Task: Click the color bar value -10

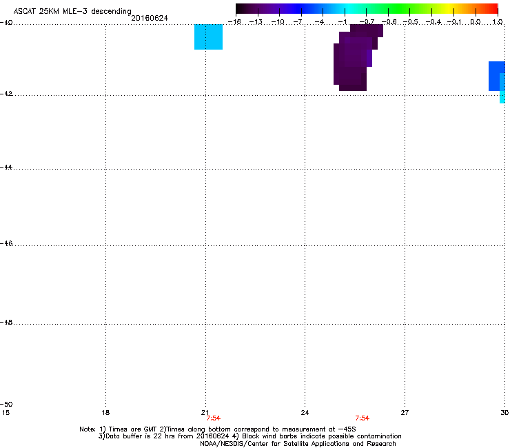Action: [278, 22]
